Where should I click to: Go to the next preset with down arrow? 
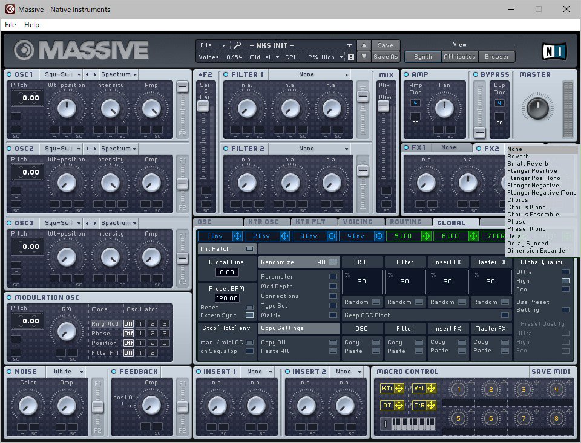point(364,57)
